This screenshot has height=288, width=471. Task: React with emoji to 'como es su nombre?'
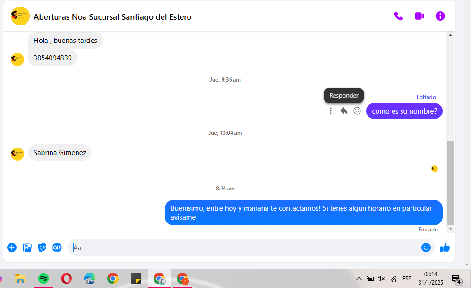tap(357, 111)
